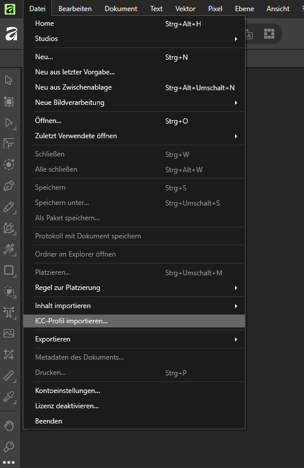
Task: Click greyed Als Paket speichern... entry
Action: [134, 218]
